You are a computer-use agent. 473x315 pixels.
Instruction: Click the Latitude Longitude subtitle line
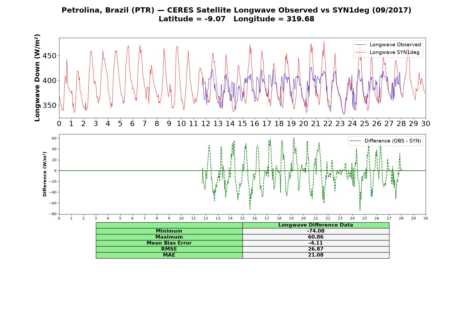[x=236, y=19]
